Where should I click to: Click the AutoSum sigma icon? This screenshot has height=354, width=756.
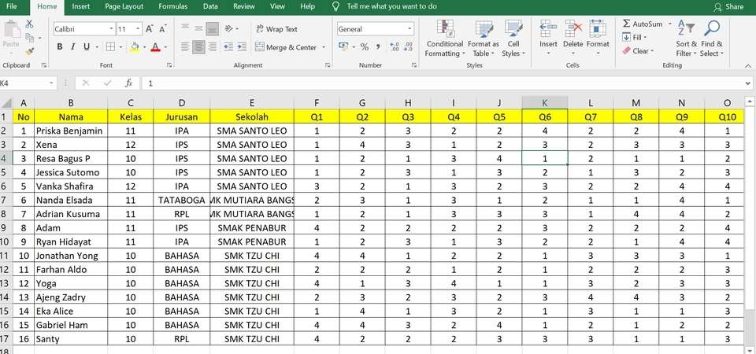pos(626,24)
